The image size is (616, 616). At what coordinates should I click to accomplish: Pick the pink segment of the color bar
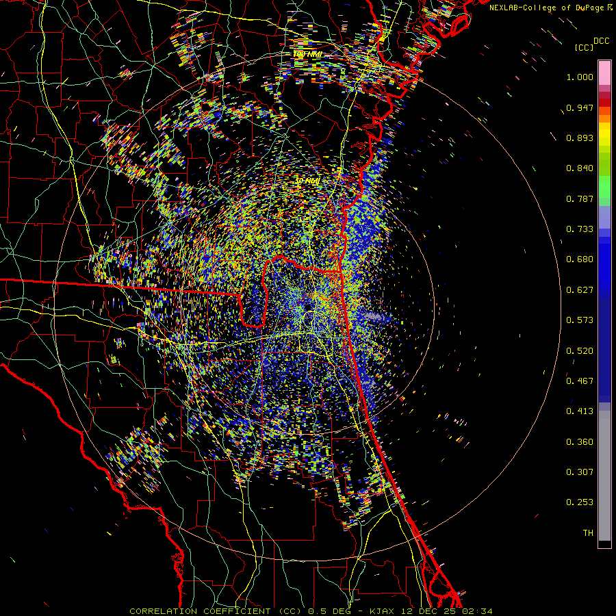pyautogui.click(x=604, y=73)
